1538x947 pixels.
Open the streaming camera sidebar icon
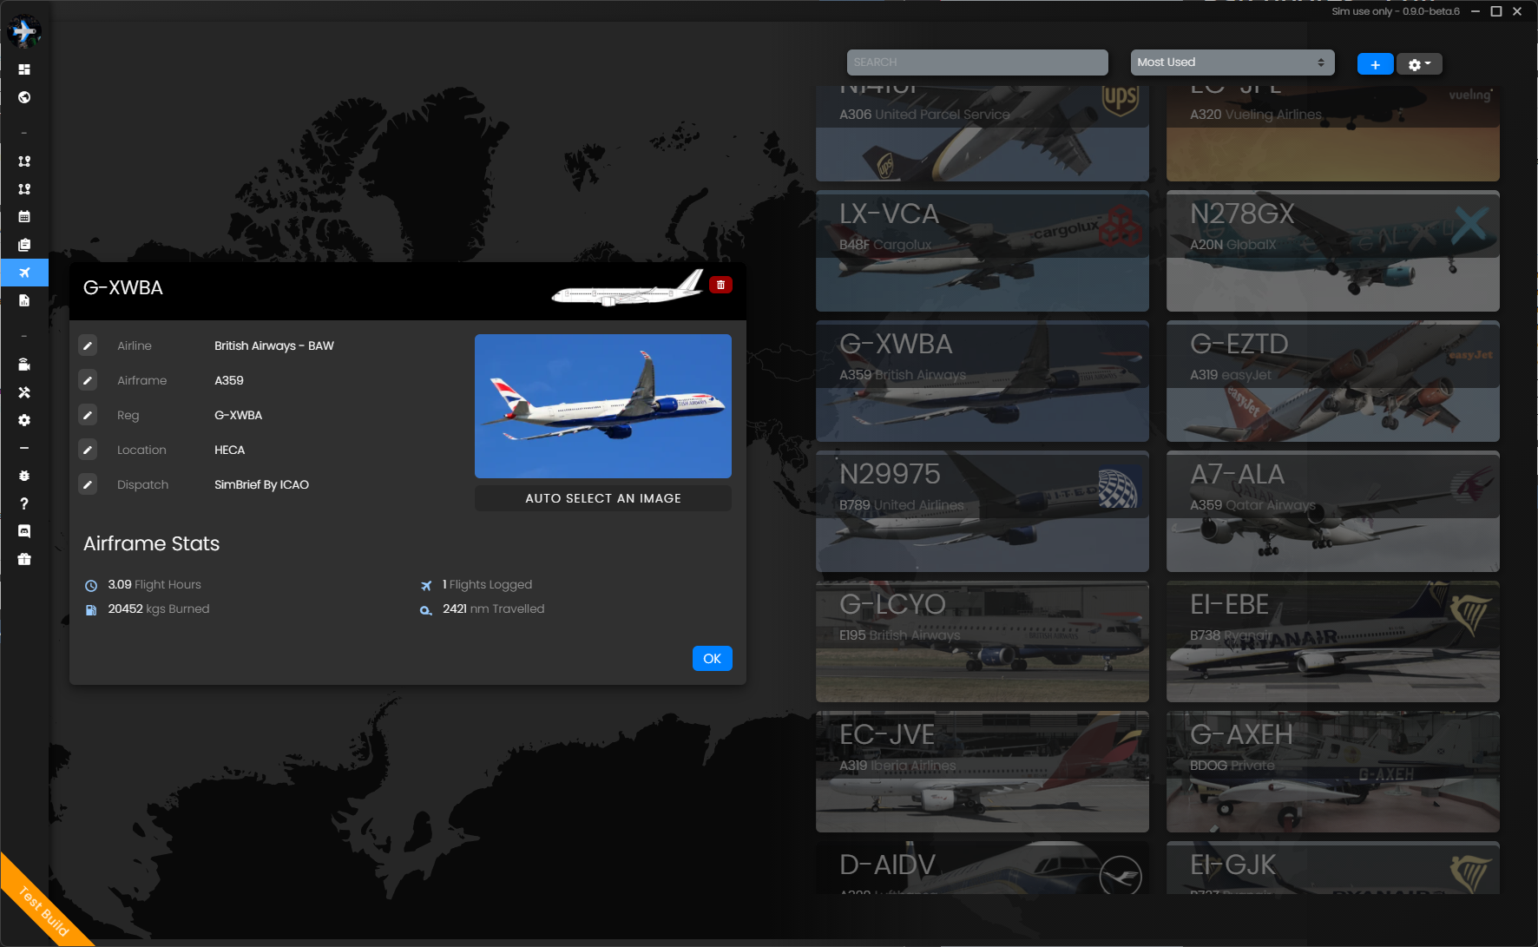coord(24,365)
